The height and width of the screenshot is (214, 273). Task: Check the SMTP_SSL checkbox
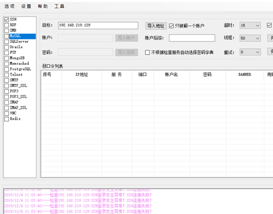point(6,86)
